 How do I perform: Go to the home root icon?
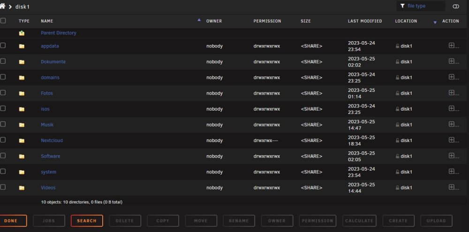coord(2,6)
